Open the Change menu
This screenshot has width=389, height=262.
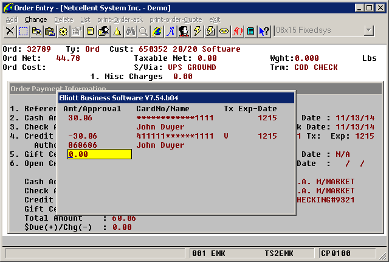click(x=36, y=19)
